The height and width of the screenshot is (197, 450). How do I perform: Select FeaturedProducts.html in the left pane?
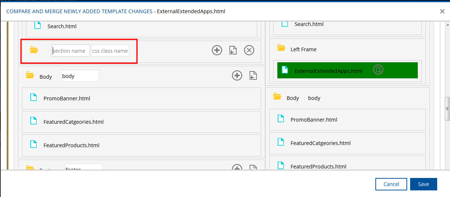coord(71,145)
